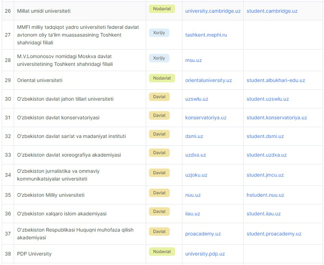Viewport: 324px width, 265px height.
Task: Click row number 29 cell
Action: (x=8, y=80)
